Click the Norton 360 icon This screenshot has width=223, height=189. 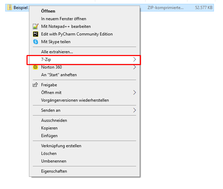[35, 67]
